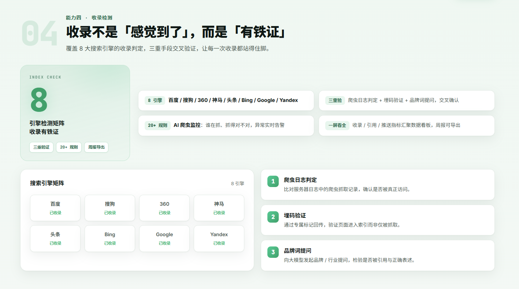Screen dimensions: 519x289
Task: Open the 品牌词提问 step card title
Action: pyautogui.click(x=298, y=251)
